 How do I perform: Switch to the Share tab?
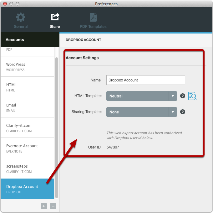point(55,20)
